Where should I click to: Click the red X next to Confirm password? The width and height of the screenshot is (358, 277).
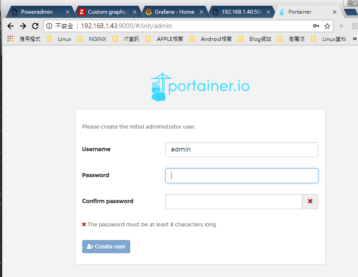[x=310, y=201]
